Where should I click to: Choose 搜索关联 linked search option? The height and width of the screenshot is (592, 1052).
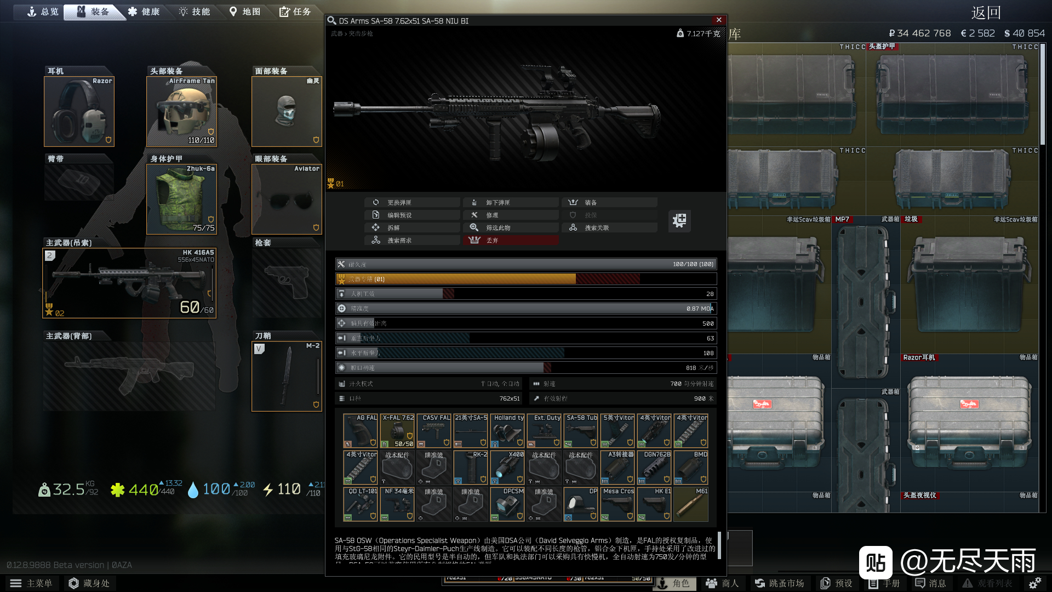[609, 227]
